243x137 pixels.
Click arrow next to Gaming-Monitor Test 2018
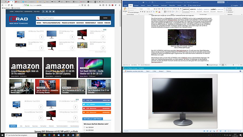(x=72, y=48)
